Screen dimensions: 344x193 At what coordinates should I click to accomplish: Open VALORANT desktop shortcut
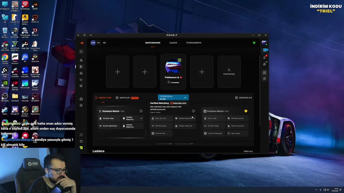tap(35, 97)
